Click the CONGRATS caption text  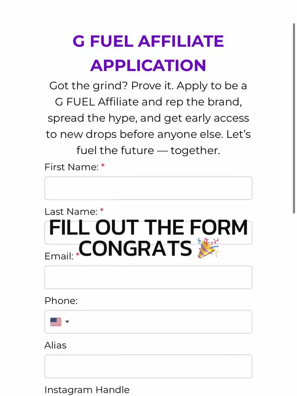click(136, 248)
